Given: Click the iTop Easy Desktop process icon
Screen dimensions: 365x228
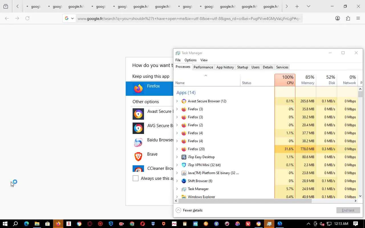Looking at the screenshot, I should pos(184,157).
